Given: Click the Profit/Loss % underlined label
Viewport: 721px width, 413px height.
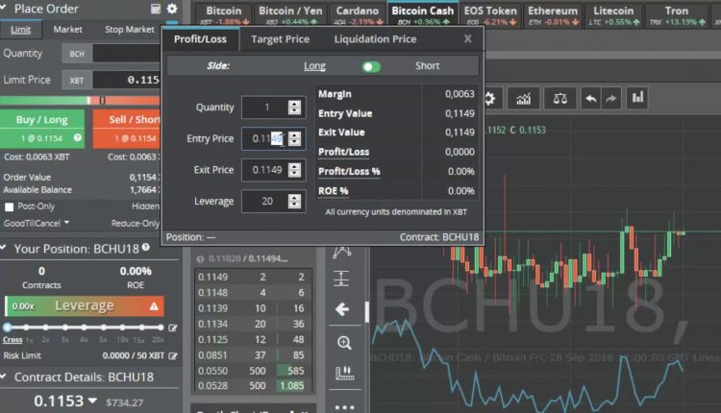Looking at the screenshot, I should (x=349, y=171).
